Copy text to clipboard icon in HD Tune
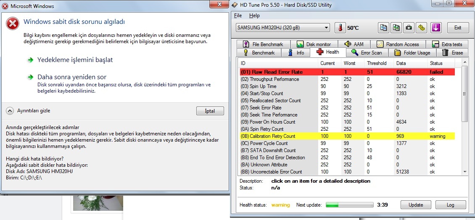The width and height of the screenshot is (475, 220). [x=383, y=28]
